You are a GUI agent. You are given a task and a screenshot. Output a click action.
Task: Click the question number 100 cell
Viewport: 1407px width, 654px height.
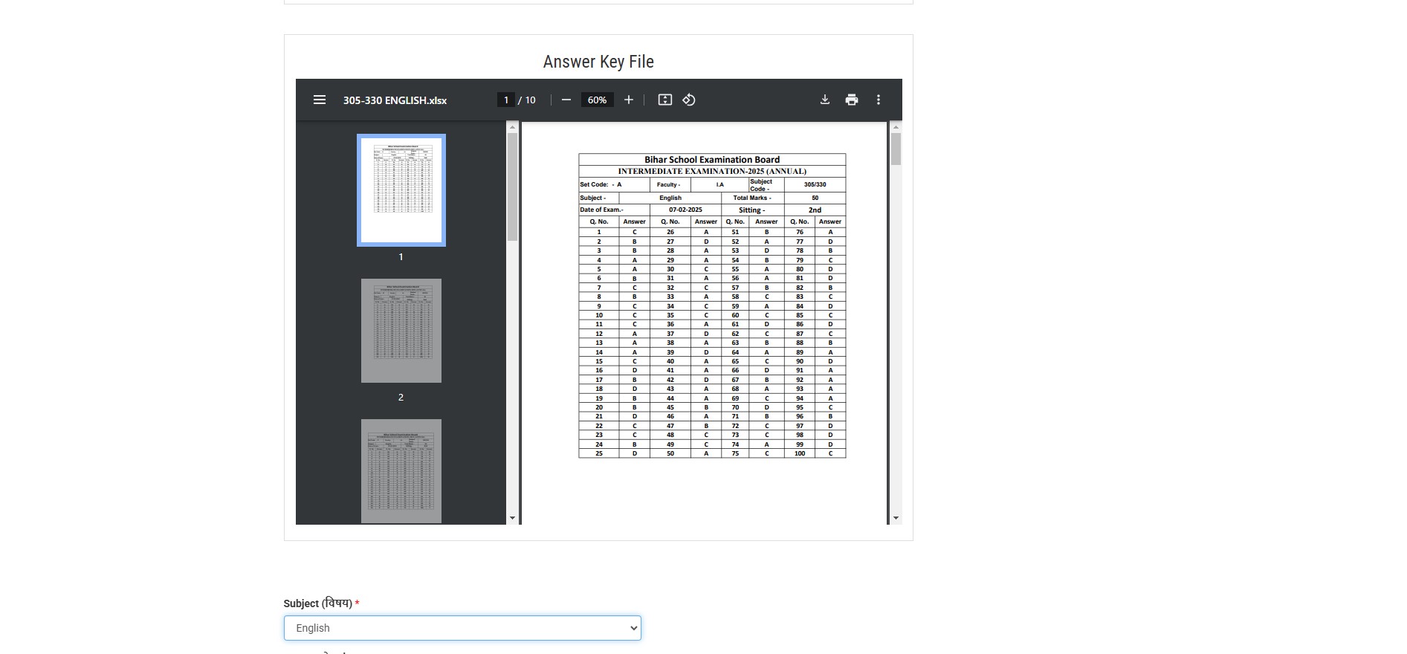pos(800,453)
